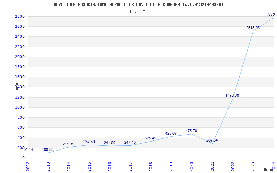Click the y-axis value 800
The height and width of the screenshot is (173, 277).
21,117
